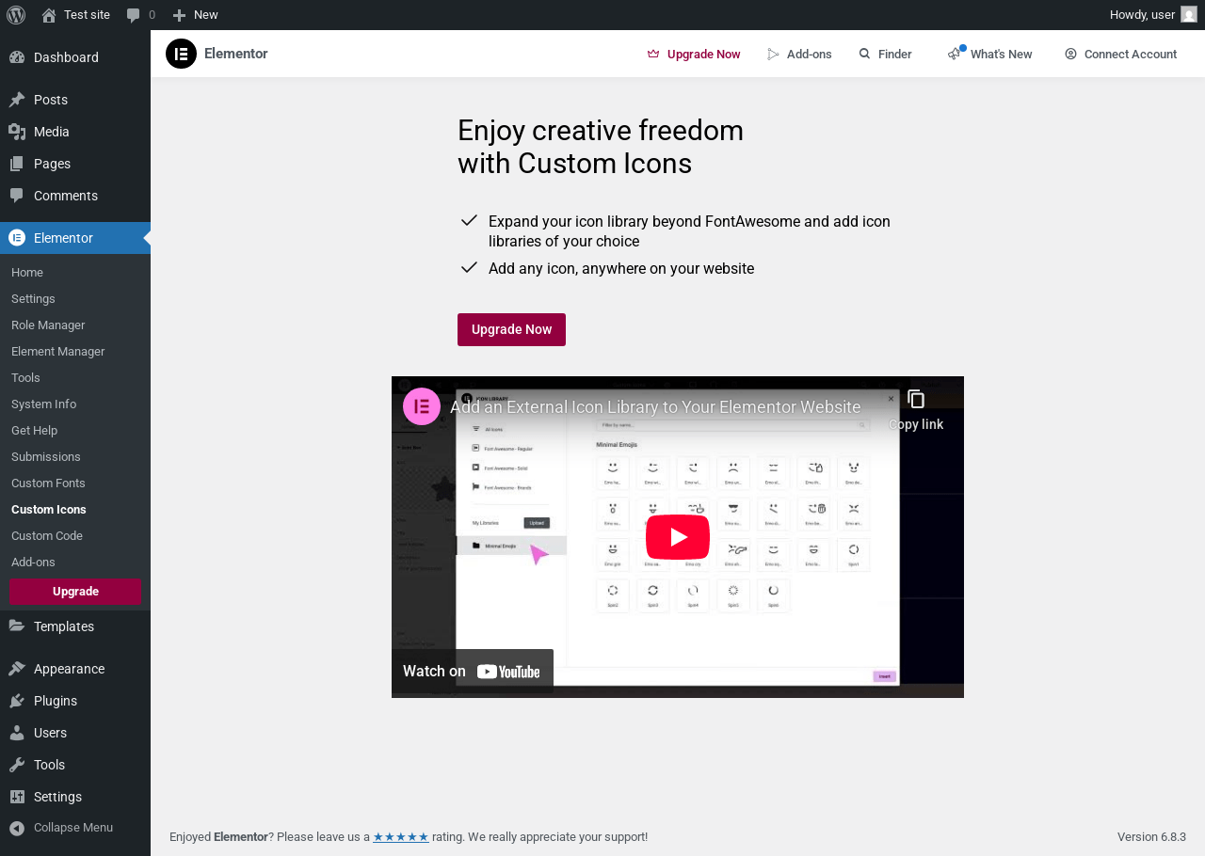1205x856 pixels.
Task: Open the Test site home icon
Action: (x=49, y=15)
